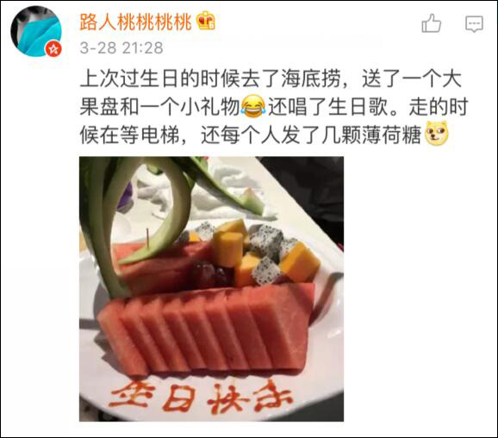Click the doge emoji after 薄荷糖
Image resolution: width=498 pixels, height=438 pixels.
pos(436,134)
